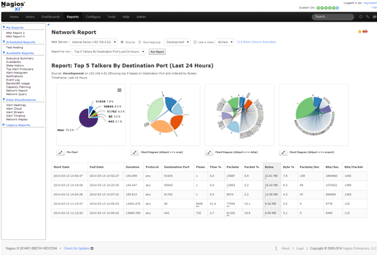Open the Views menu

(30, 17)
